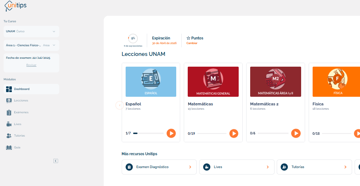This screenshot has width=360, height=186.
Task: Click '19 lecciones' under Matemáticas
Action: tap(196, 109)
